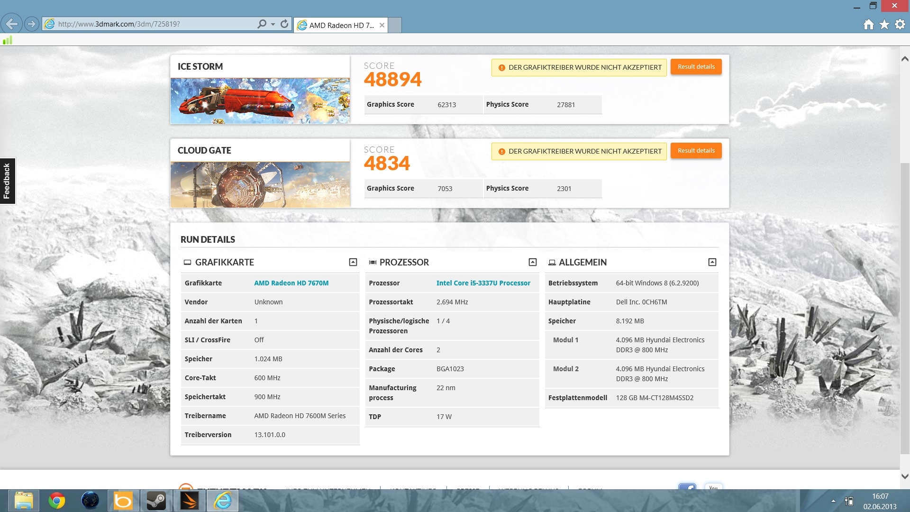Open favorites star icon

pos(884,25)
